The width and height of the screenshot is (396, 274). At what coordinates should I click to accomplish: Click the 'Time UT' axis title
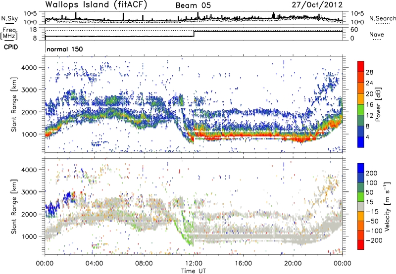[x=194, y=271]
